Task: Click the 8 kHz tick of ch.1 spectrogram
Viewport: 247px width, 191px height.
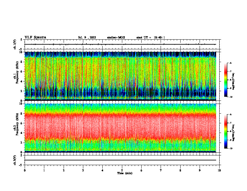Action: [x=22, y=62]
